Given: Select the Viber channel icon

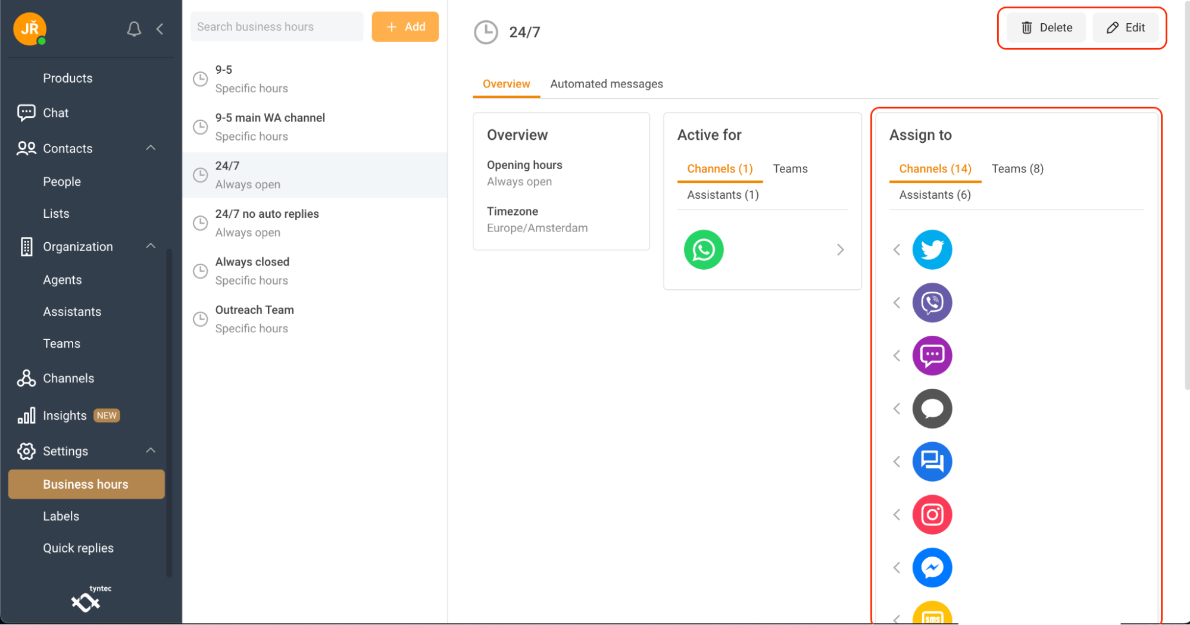Looking at the screenshot, I should click(932, 302).
